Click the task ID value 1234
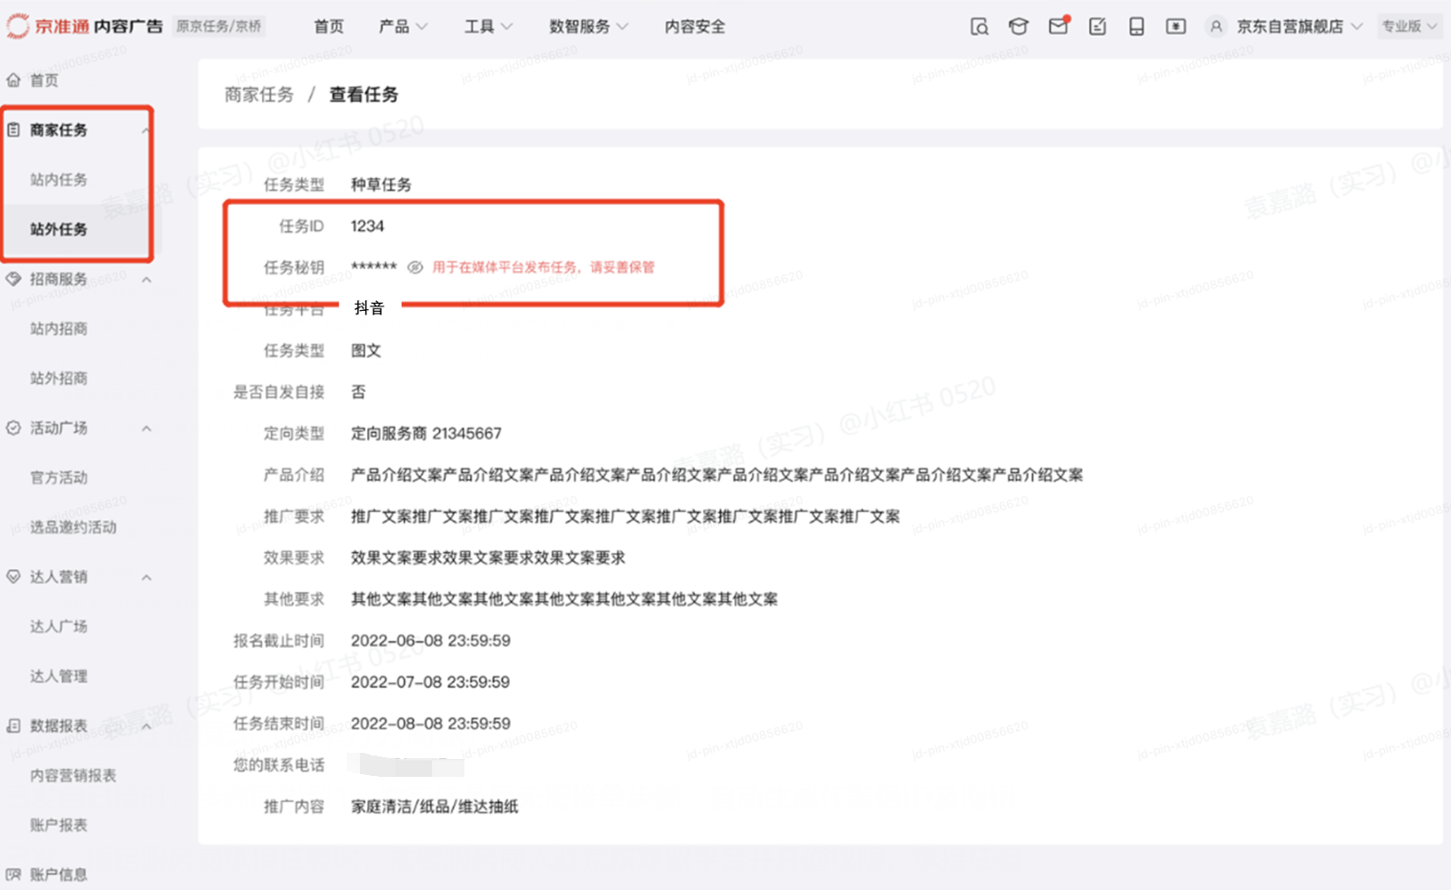Image resolution: width=1451 pixels, height=890 pixels. click(x=367, y=226)
